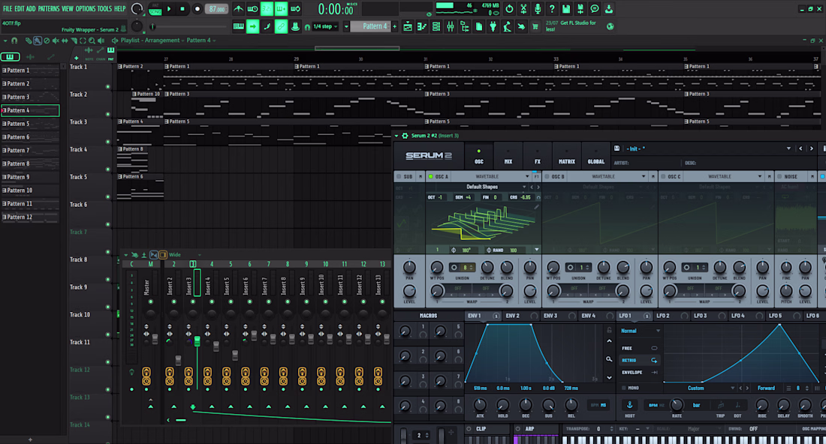Open the PATTERNS menu
The width and height of the screenshot is (826, 444).
point(49,9)
